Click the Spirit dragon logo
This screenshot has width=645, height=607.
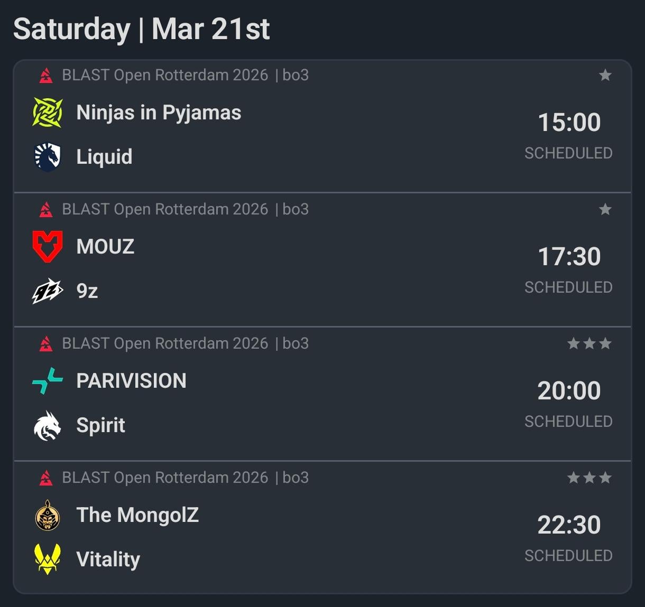click(48, 425)
